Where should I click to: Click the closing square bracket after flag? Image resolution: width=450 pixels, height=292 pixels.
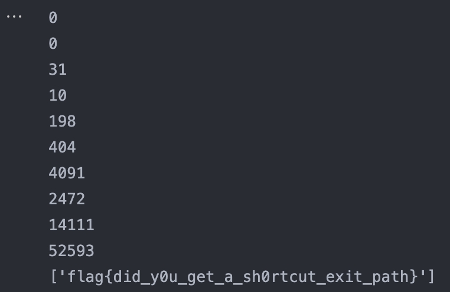coord(432,276)
